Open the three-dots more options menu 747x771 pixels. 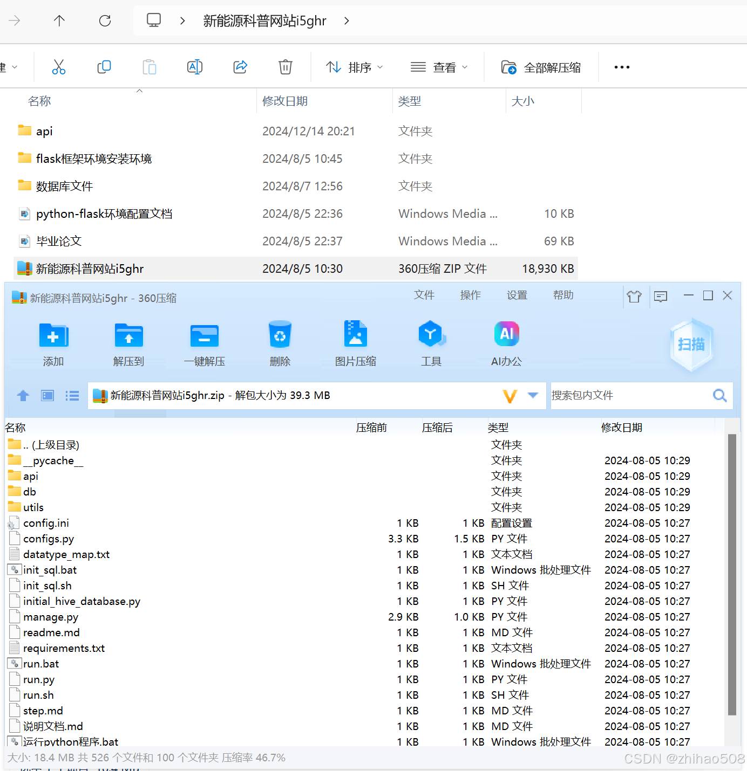tap(622, 67)
